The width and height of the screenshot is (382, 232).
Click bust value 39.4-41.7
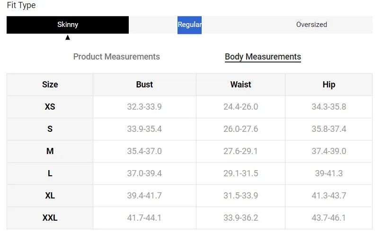[x=144, y=196]
